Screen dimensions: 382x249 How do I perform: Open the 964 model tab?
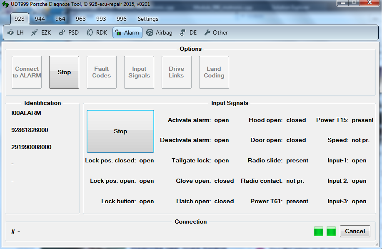[x=60, y=19]
